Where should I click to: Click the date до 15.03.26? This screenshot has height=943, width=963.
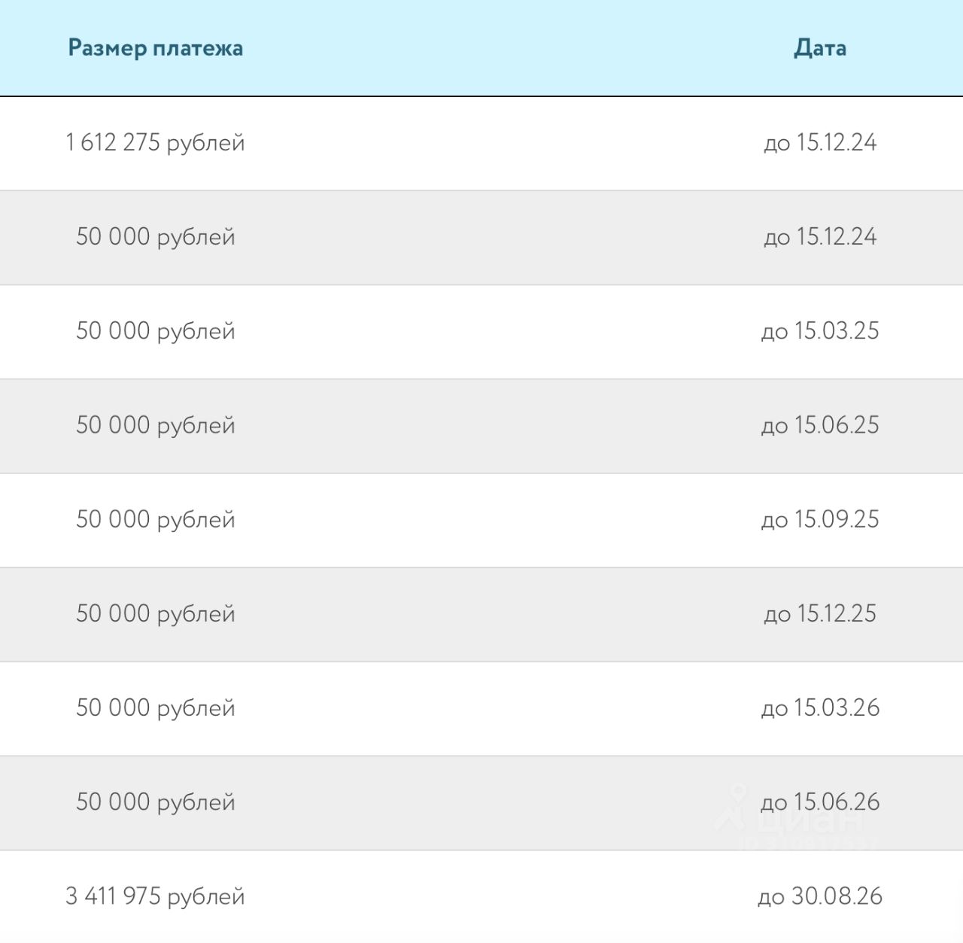pyautogui.click(x=820, y=707)
